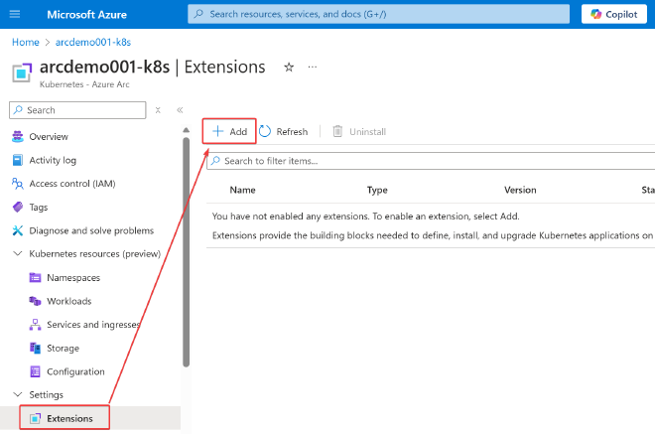
Task: Click the Services and ingresses network icon
Action: click(x=35, y=325)
